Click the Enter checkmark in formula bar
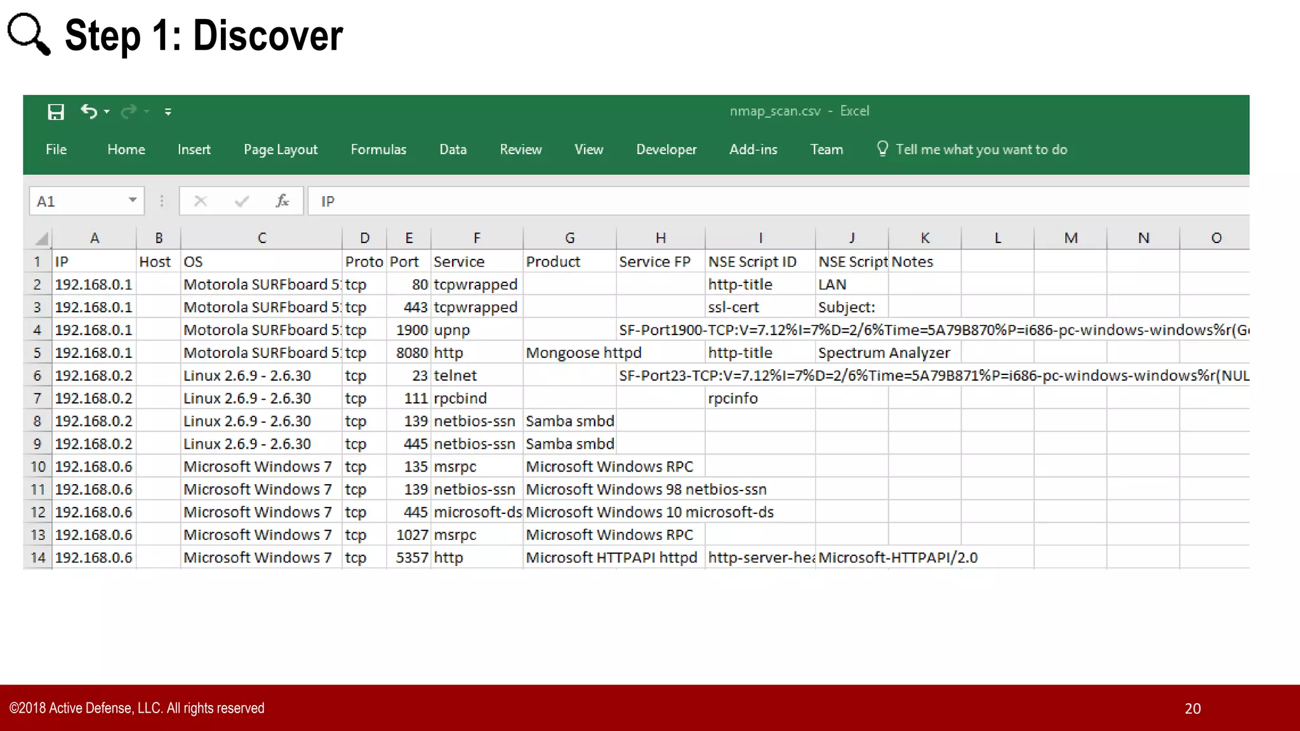 point(241,201)
